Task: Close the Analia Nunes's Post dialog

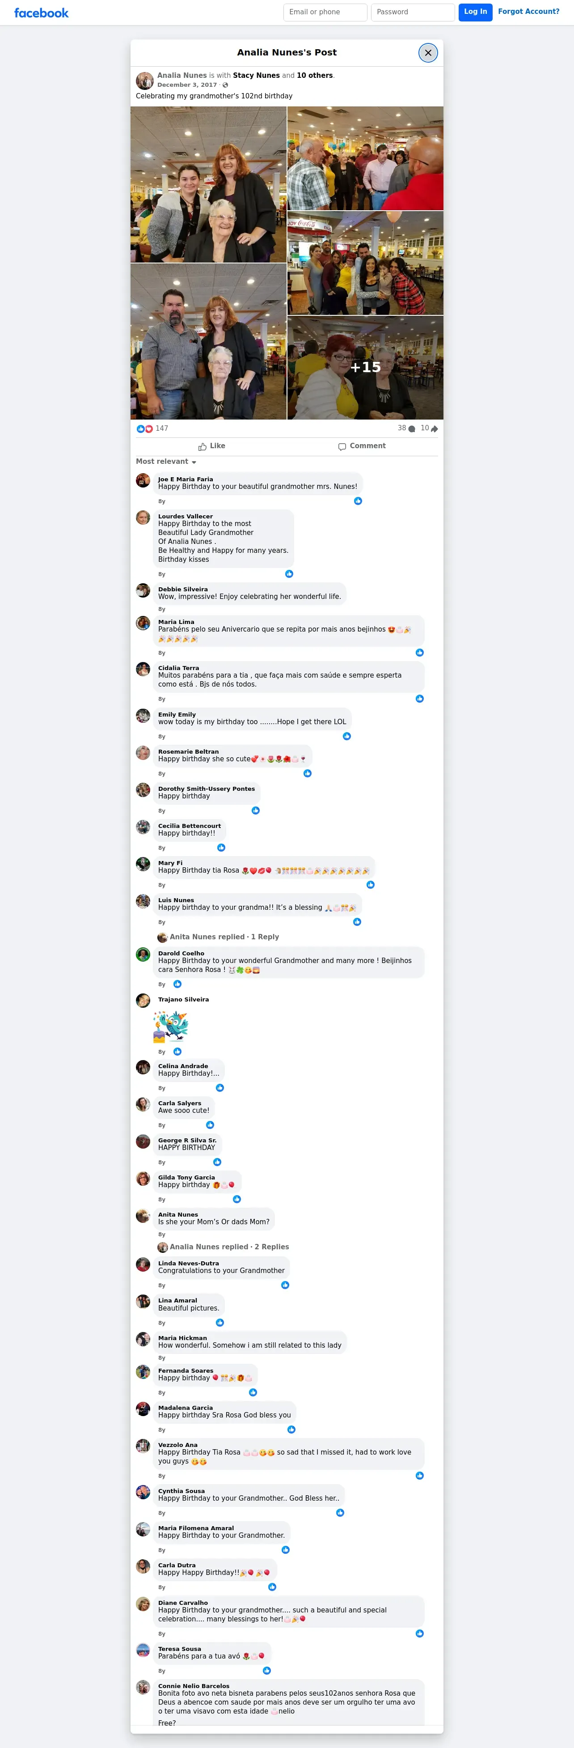Action: tap(428, 53)
